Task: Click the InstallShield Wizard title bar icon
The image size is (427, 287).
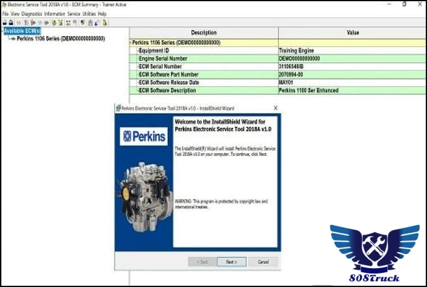Action: 118,107
